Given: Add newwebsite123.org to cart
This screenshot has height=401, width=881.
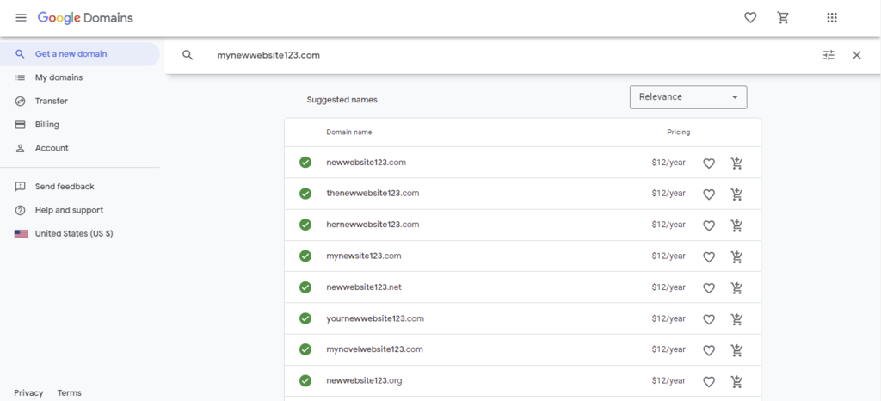Looking at the screenshot, I should pos(736,381).
